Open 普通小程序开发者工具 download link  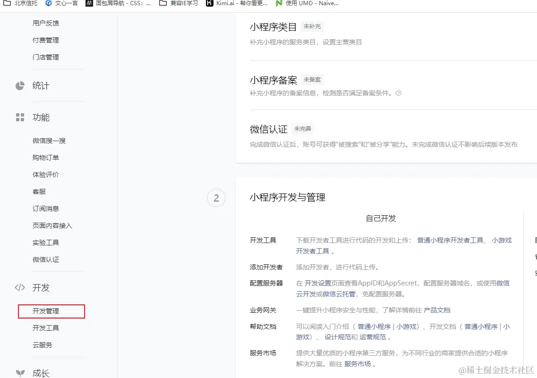[450, 240]
